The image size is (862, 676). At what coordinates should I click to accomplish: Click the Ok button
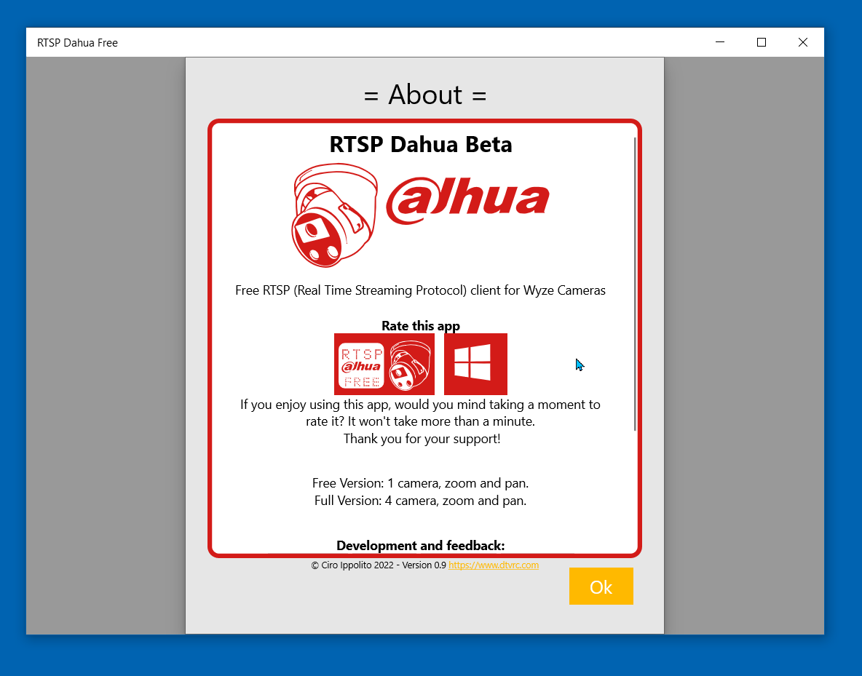pos(601,586)
